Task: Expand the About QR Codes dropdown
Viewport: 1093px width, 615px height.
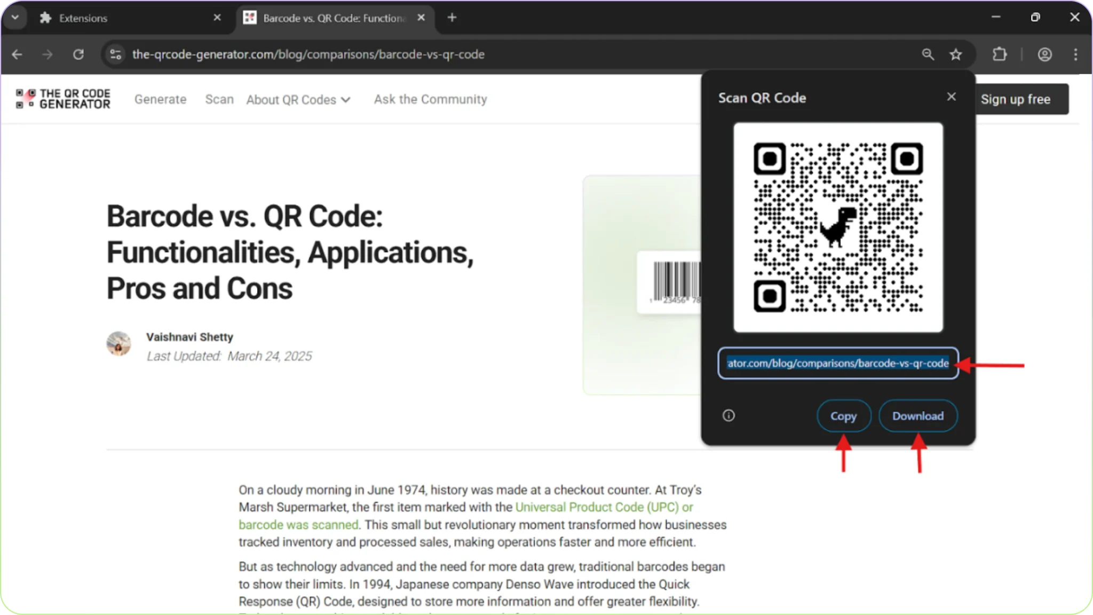Action: [x=298, y=100]
